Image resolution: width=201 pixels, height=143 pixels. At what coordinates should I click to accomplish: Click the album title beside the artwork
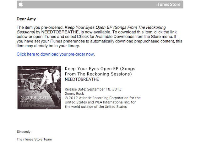pyautogui.click(x=100, y=71)
